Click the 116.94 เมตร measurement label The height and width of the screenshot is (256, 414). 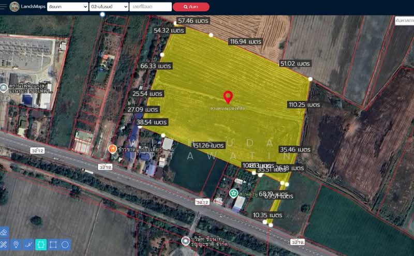[x=245, y=41]
